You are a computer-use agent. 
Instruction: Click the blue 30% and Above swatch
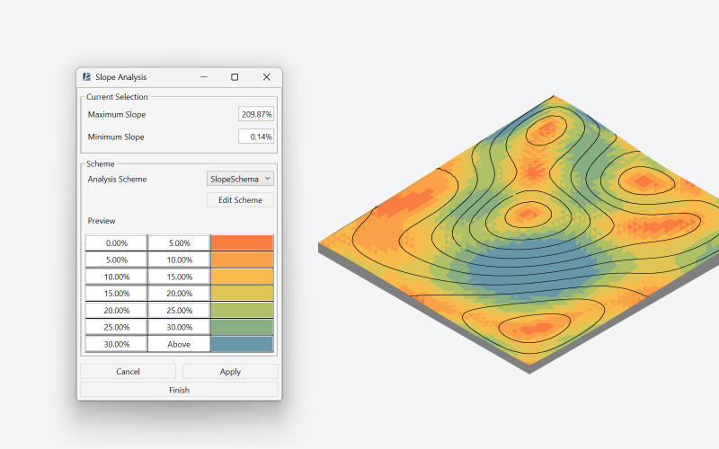[x=241, y=344]
